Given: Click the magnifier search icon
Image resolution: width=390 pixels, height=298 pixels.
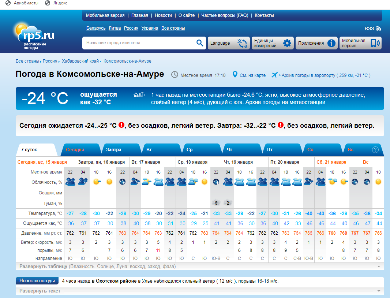Looking at the screenshot, I should pyautogui.click(x=199, y=43).
